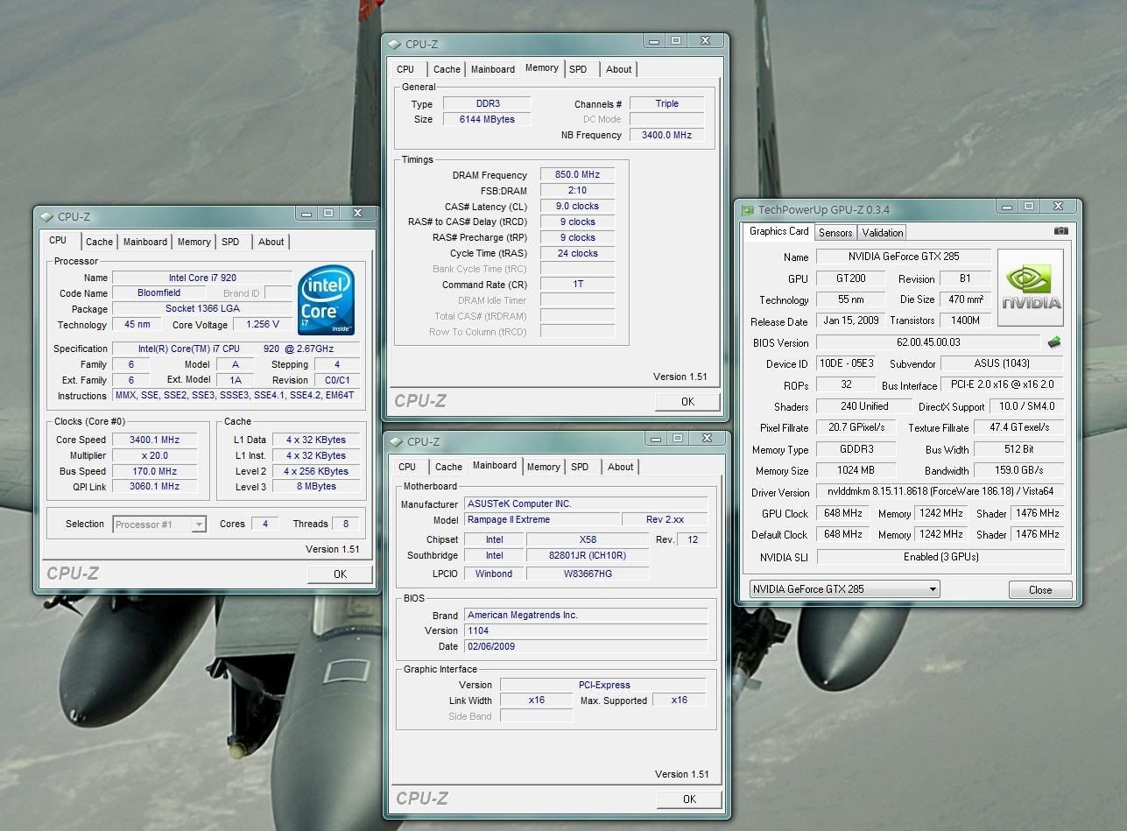This screenshot has height=831, width=1127.
Task: Click the Cycle Time 24 clocks value
Action: pyautogui.click(x=578, y=253)
